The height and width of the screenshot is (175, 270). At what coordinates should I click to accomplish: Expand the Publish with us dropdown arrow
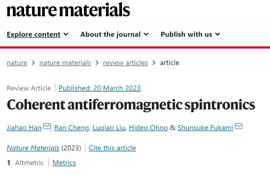(x=218, y=34)
